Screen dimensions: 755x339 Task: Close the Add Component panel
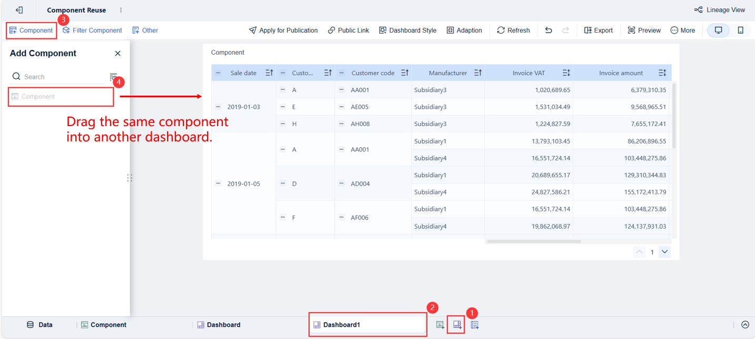[x=117, y=54]
